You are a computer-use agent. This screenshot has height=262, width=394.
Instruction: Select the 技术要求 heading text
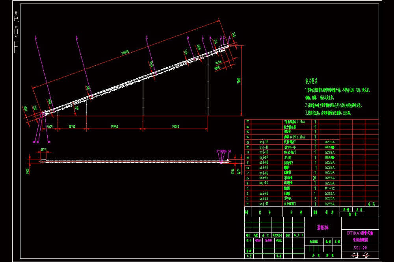[x=311, y=81]
